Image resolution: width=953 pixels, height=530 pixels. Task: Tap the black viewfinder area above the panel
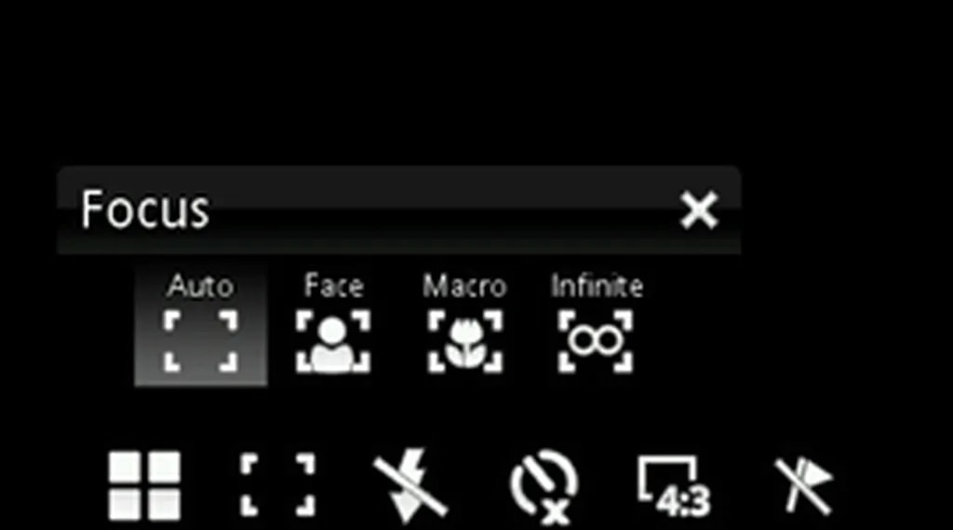point(476,82)
